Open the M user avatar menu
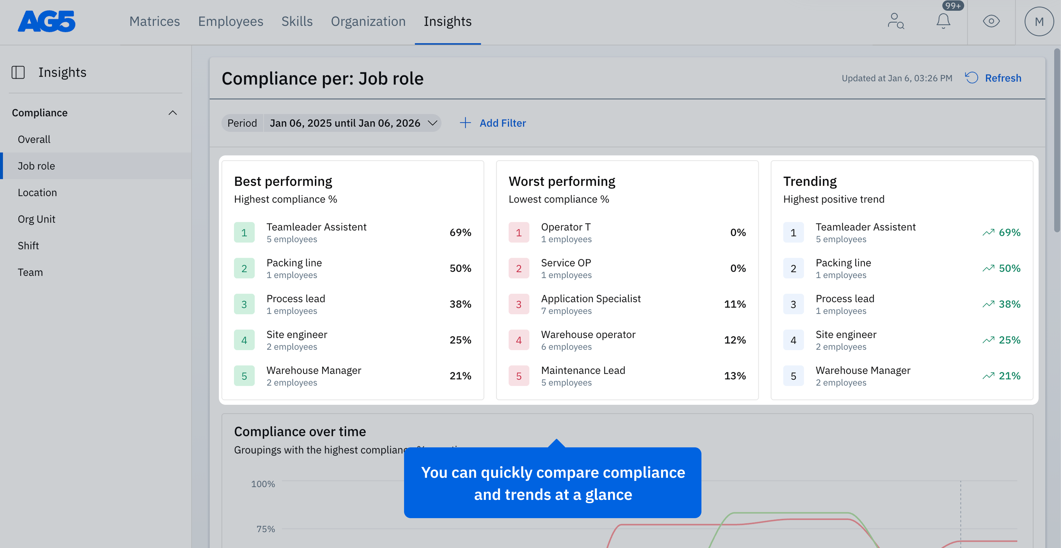 [1039, 21]
